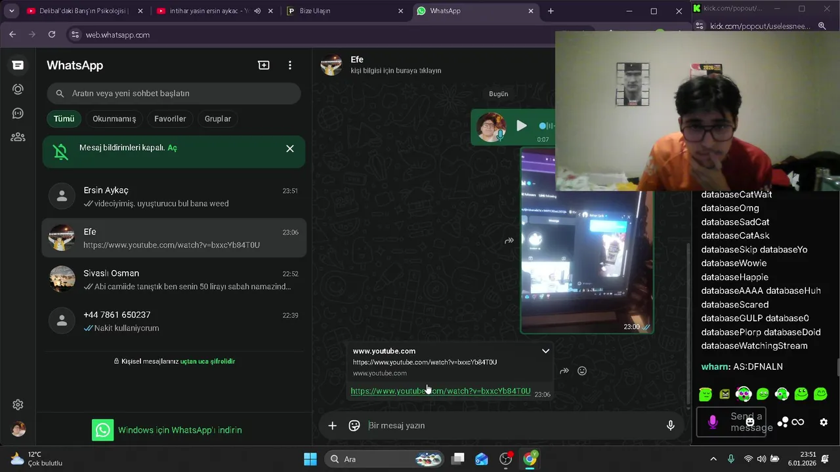Click the taskbar 'Ara' search box
This screenshot has width=840, height=472.
[385, 459]
